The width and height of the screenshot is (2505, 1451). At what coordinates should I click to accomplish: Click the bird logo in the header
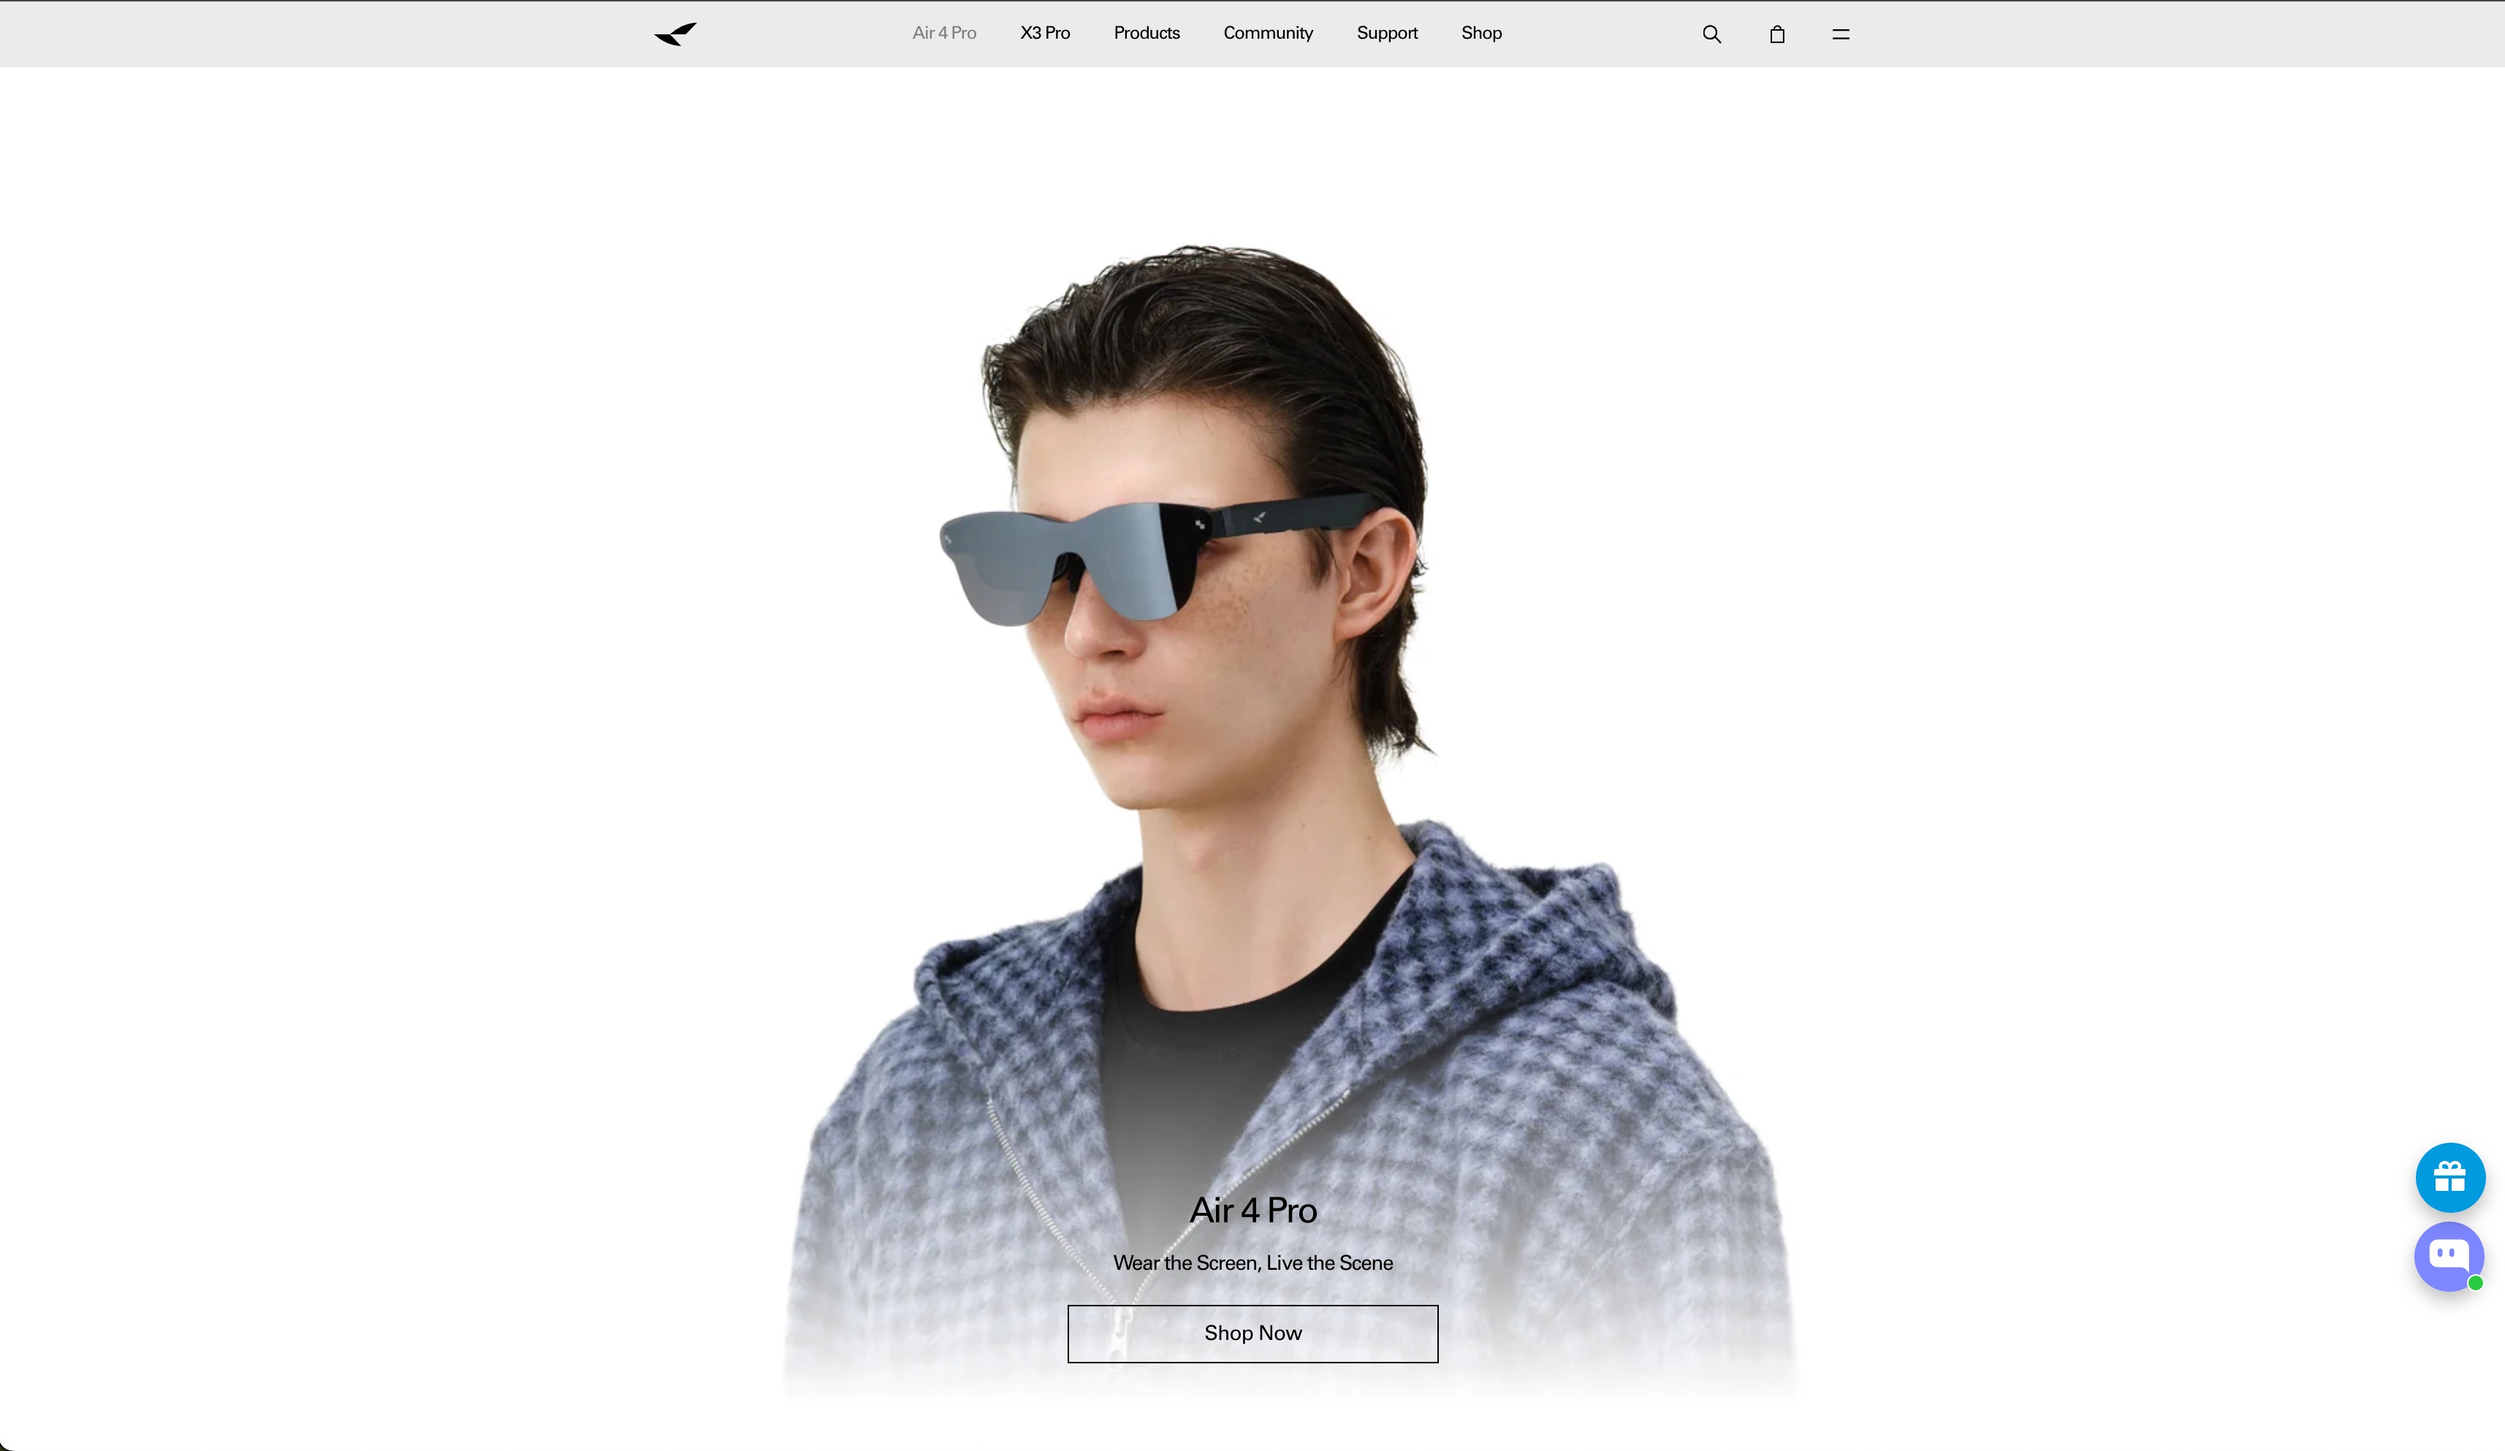point(675,34)
